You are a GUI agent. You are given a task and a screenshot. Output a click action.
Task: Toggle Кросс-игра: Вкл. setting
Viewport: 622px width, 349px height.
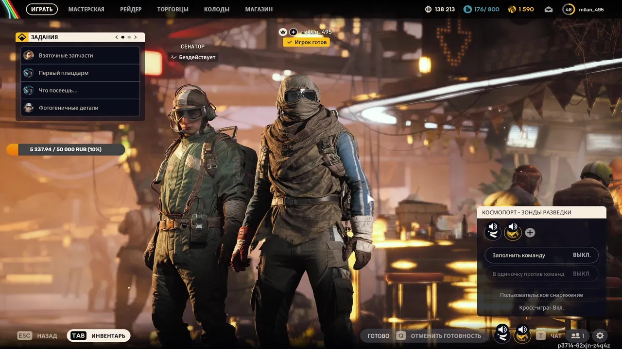click(x=541, y=307)
